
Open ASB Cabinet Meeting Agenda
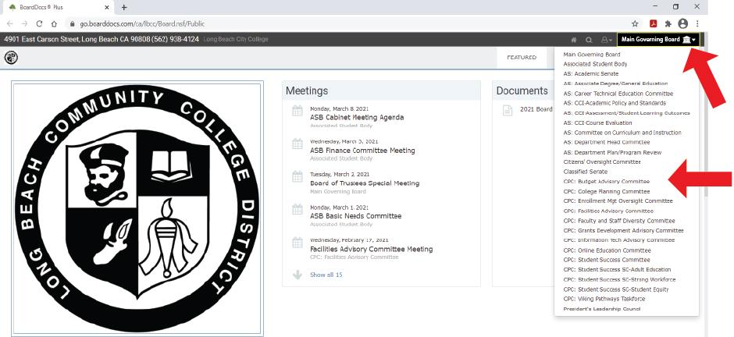pos(357,117)
